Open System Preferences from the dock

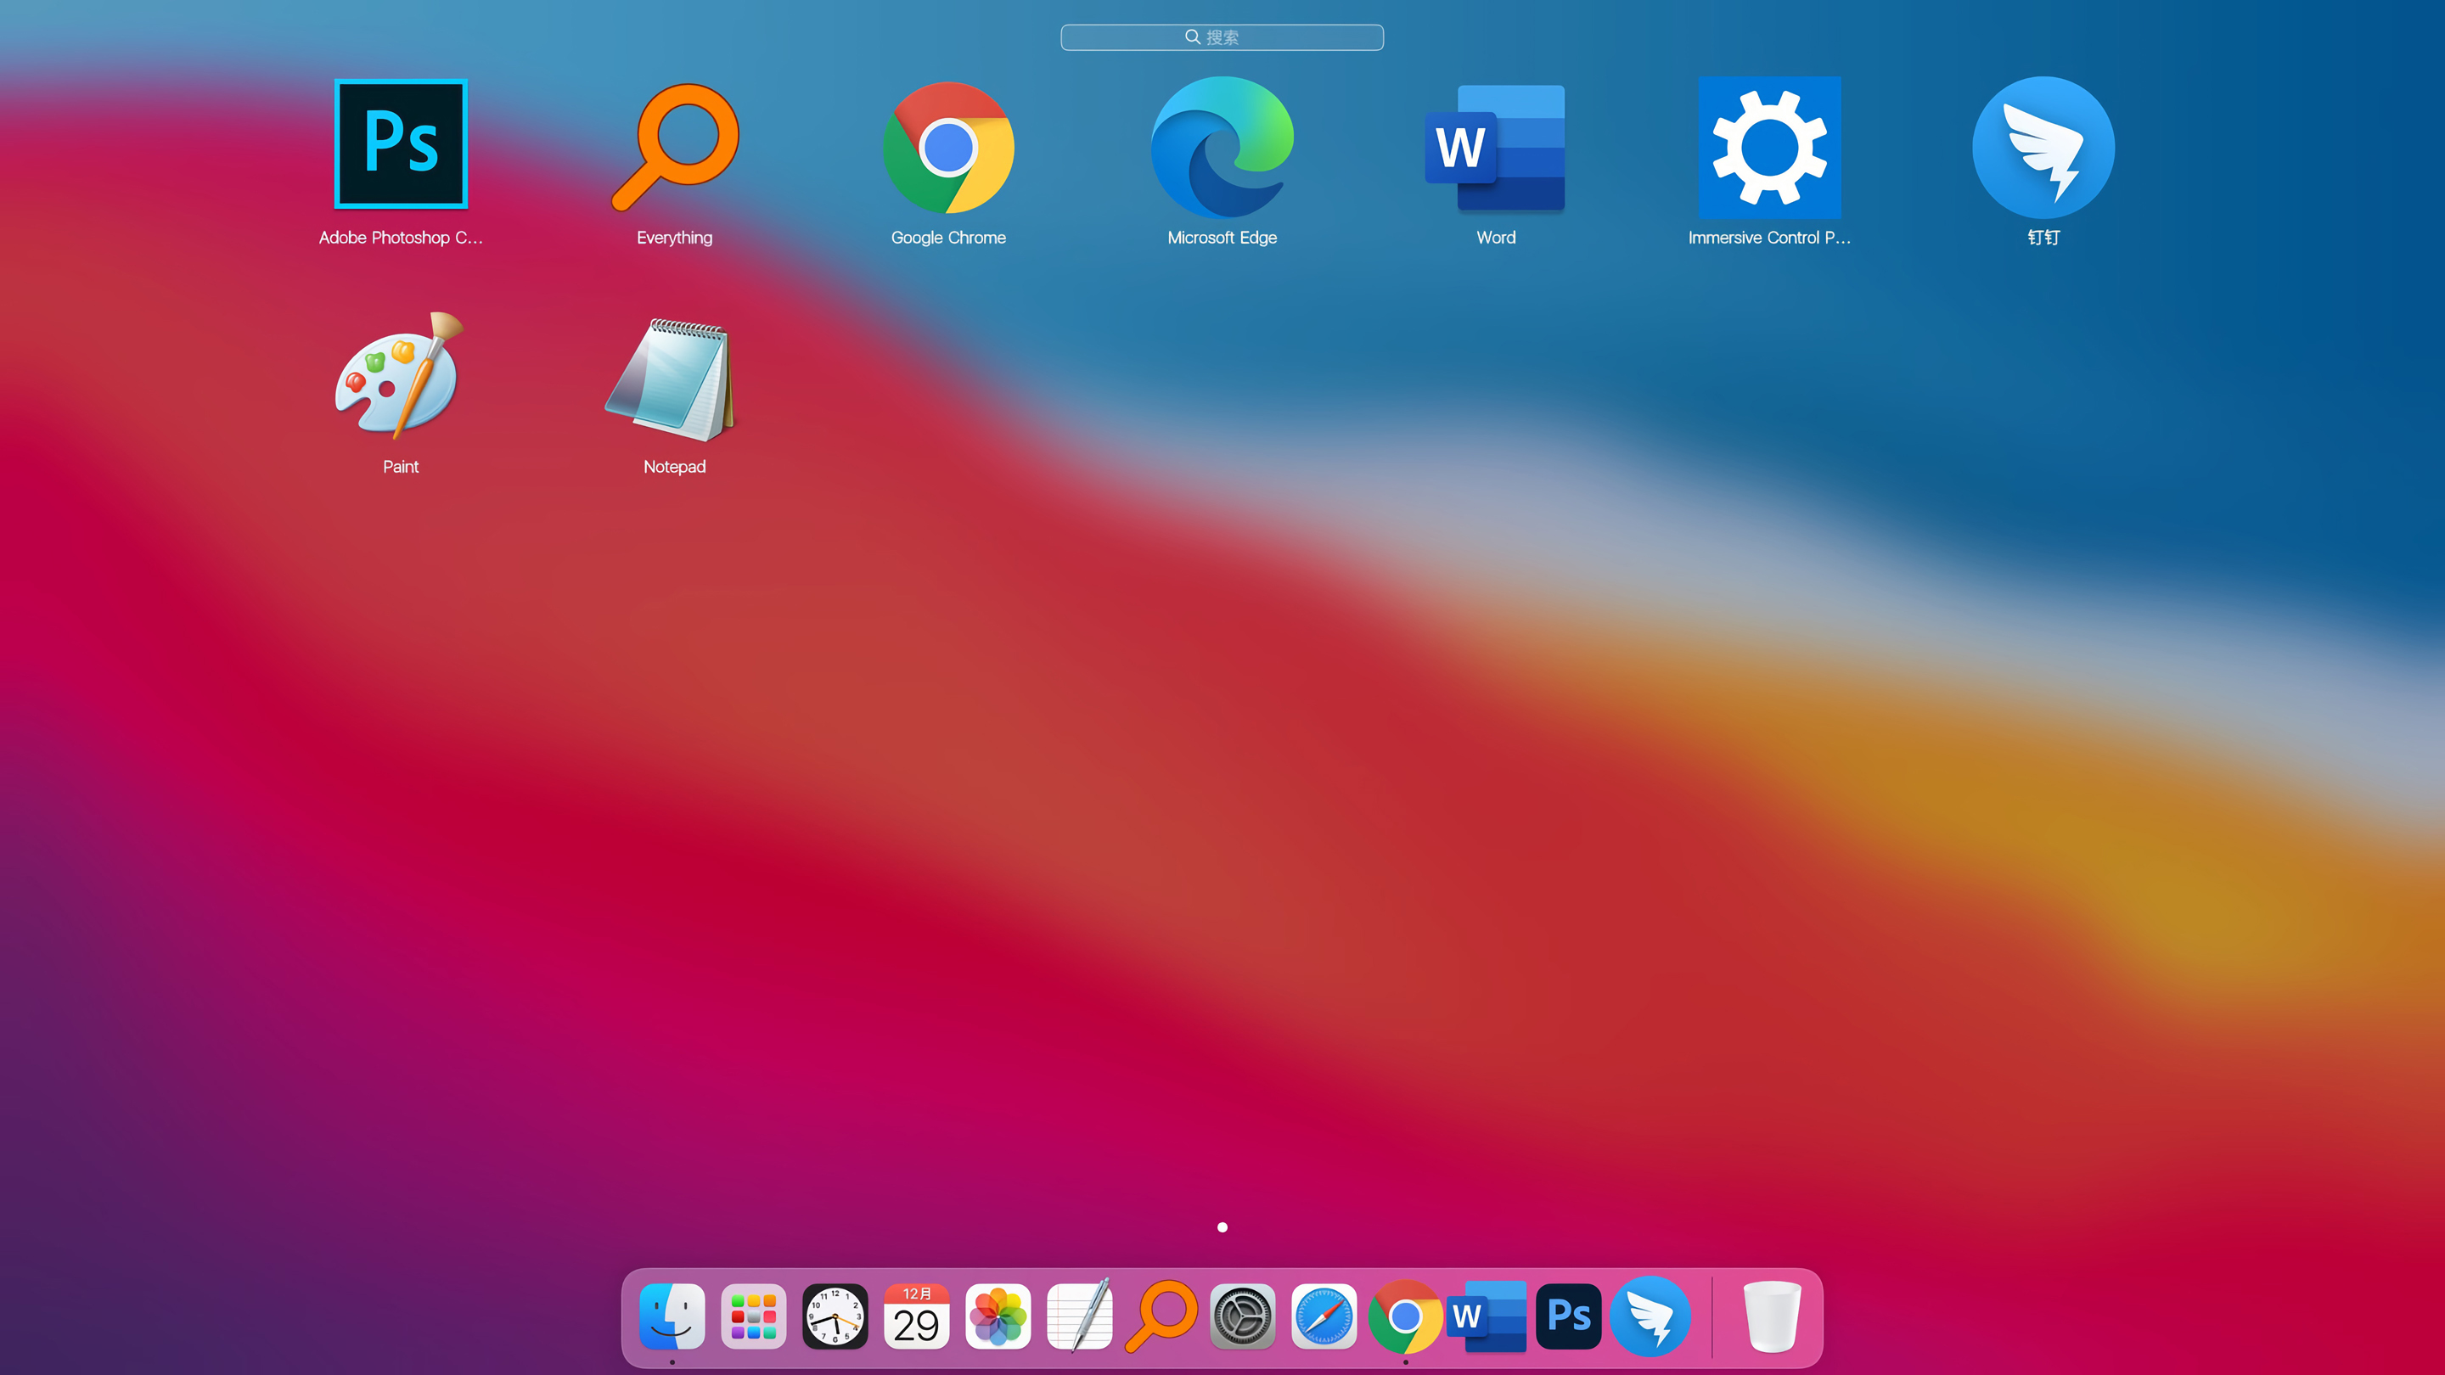1244,1316
